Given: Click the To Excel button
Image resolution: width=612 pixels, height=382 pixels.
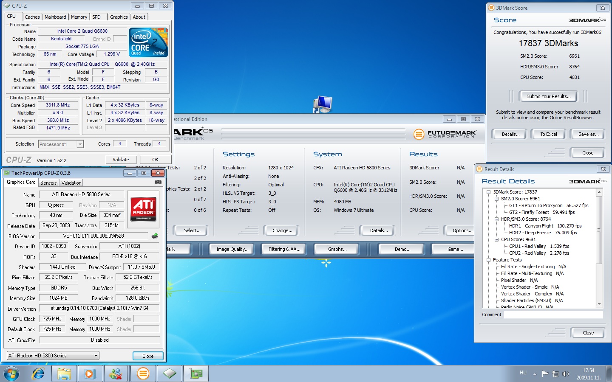Looking at the screenshot, I should [x=549, y=134].
